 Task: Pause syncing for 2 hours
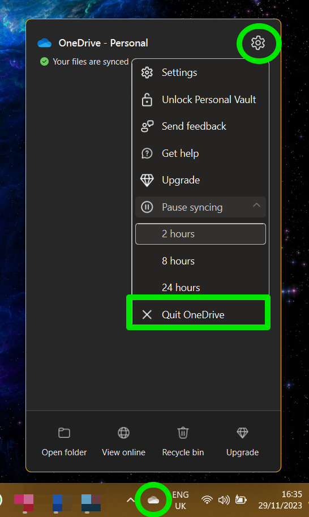tap(200, 234)
